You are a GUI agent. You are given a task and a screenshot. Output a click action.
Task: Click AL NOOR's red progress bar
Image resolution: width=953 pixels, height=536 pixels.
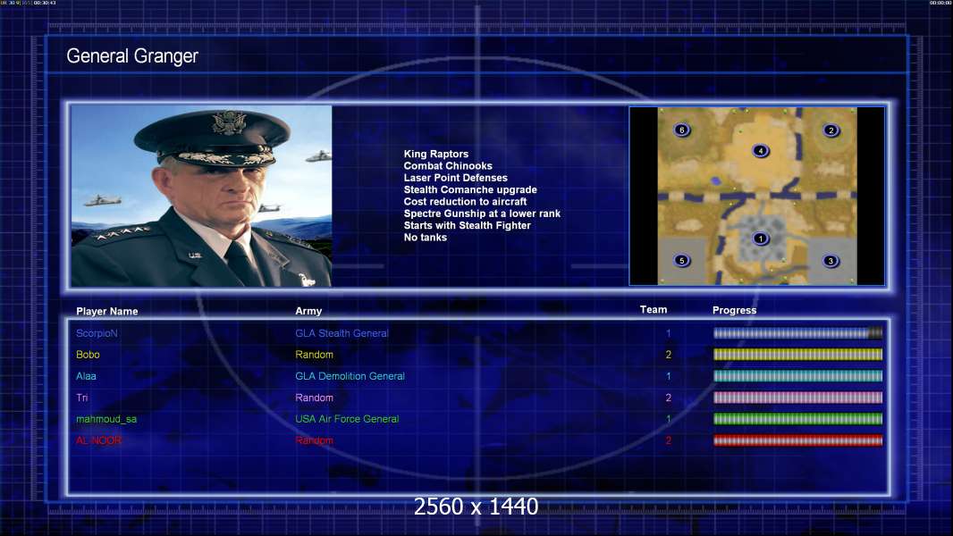click(x=797, y=440)
